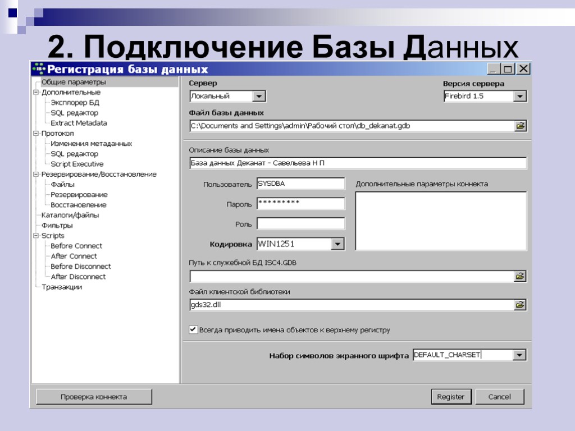The width and height of the screenshot is (575, 431).
Task: Select Before Connect script
Action: pos(76,246)
